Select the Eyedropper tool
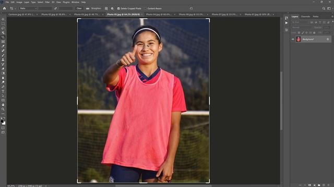The width and height of the screenshot is (334, 187). pos(3,46)
